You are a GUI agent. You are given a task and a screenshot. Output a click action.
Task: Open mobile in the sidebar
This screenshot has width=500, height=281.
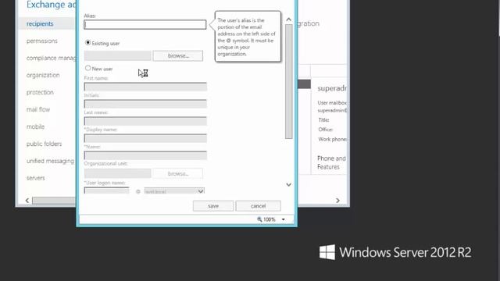click(35, 126)
